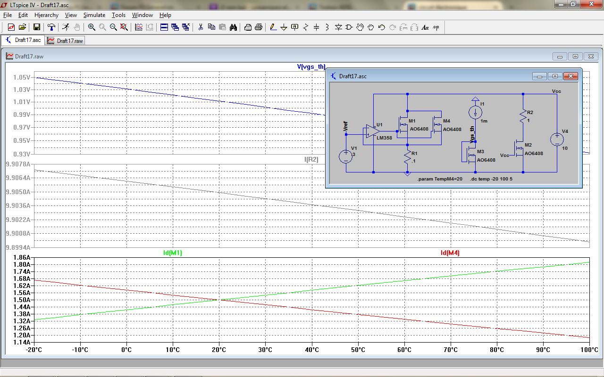Open the Control Panel hammer icon
This screenshot has width=604, height=377.
click(x=51, y=27)
